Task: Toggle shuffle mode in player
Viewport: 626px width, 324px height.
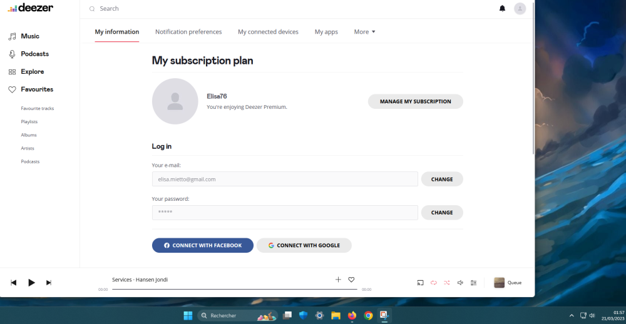Action: (x=447, y=283)
